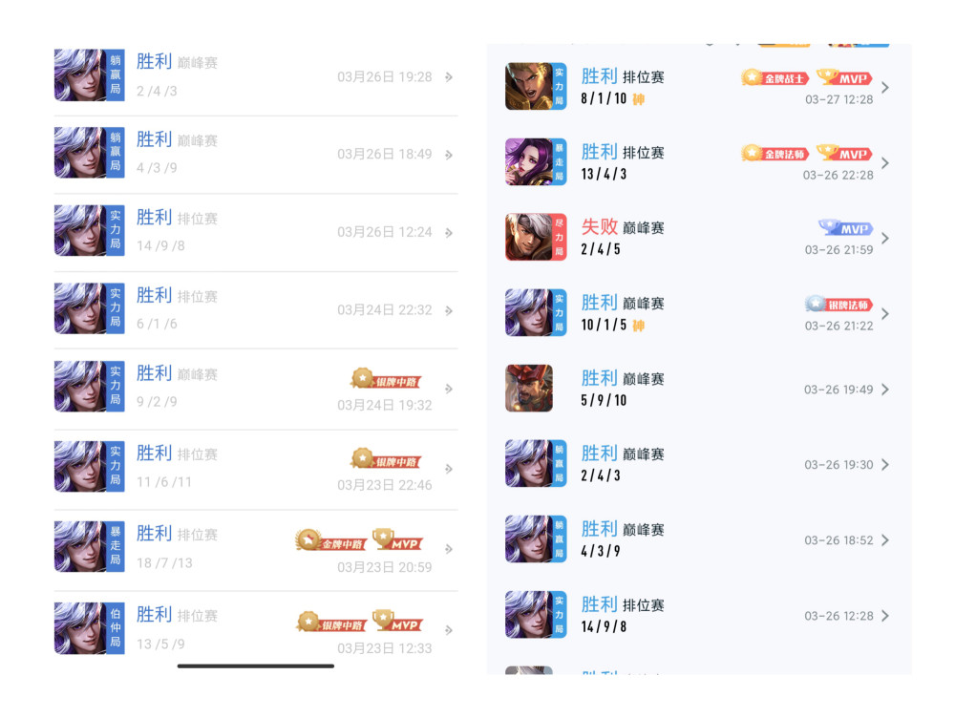
Task: Open the 03月26日 19:28 match details arrow
Action: point(449,77)
